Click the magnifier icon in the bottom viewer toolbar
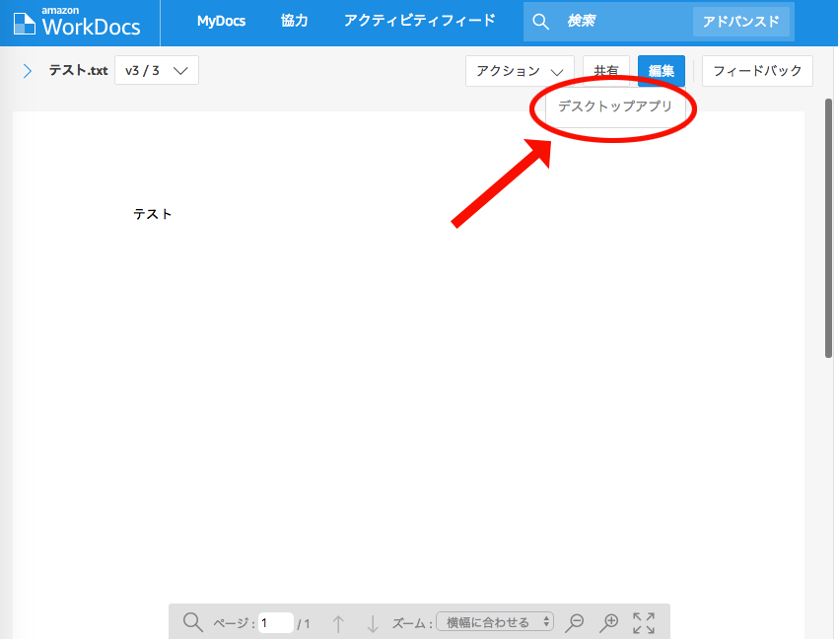The width and height of the screenshot is (838, 639). click(192, 622)
